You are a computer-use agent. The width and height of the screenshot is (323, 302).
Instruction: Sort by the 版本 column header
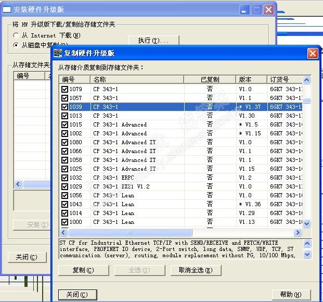[252, 80]
